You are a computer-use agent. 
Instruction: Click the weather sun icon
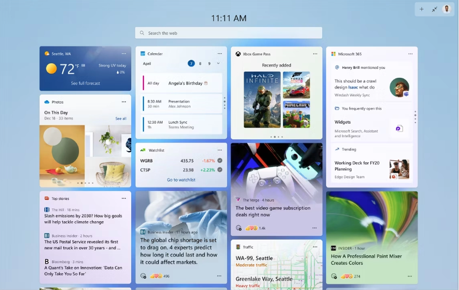pyautogui.click(x=51, y=69)
